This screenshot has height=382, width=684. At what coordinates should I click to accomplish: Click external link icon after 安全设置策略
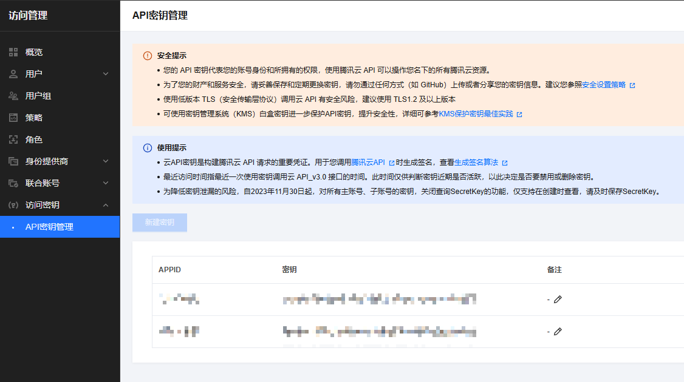point(632,85)
